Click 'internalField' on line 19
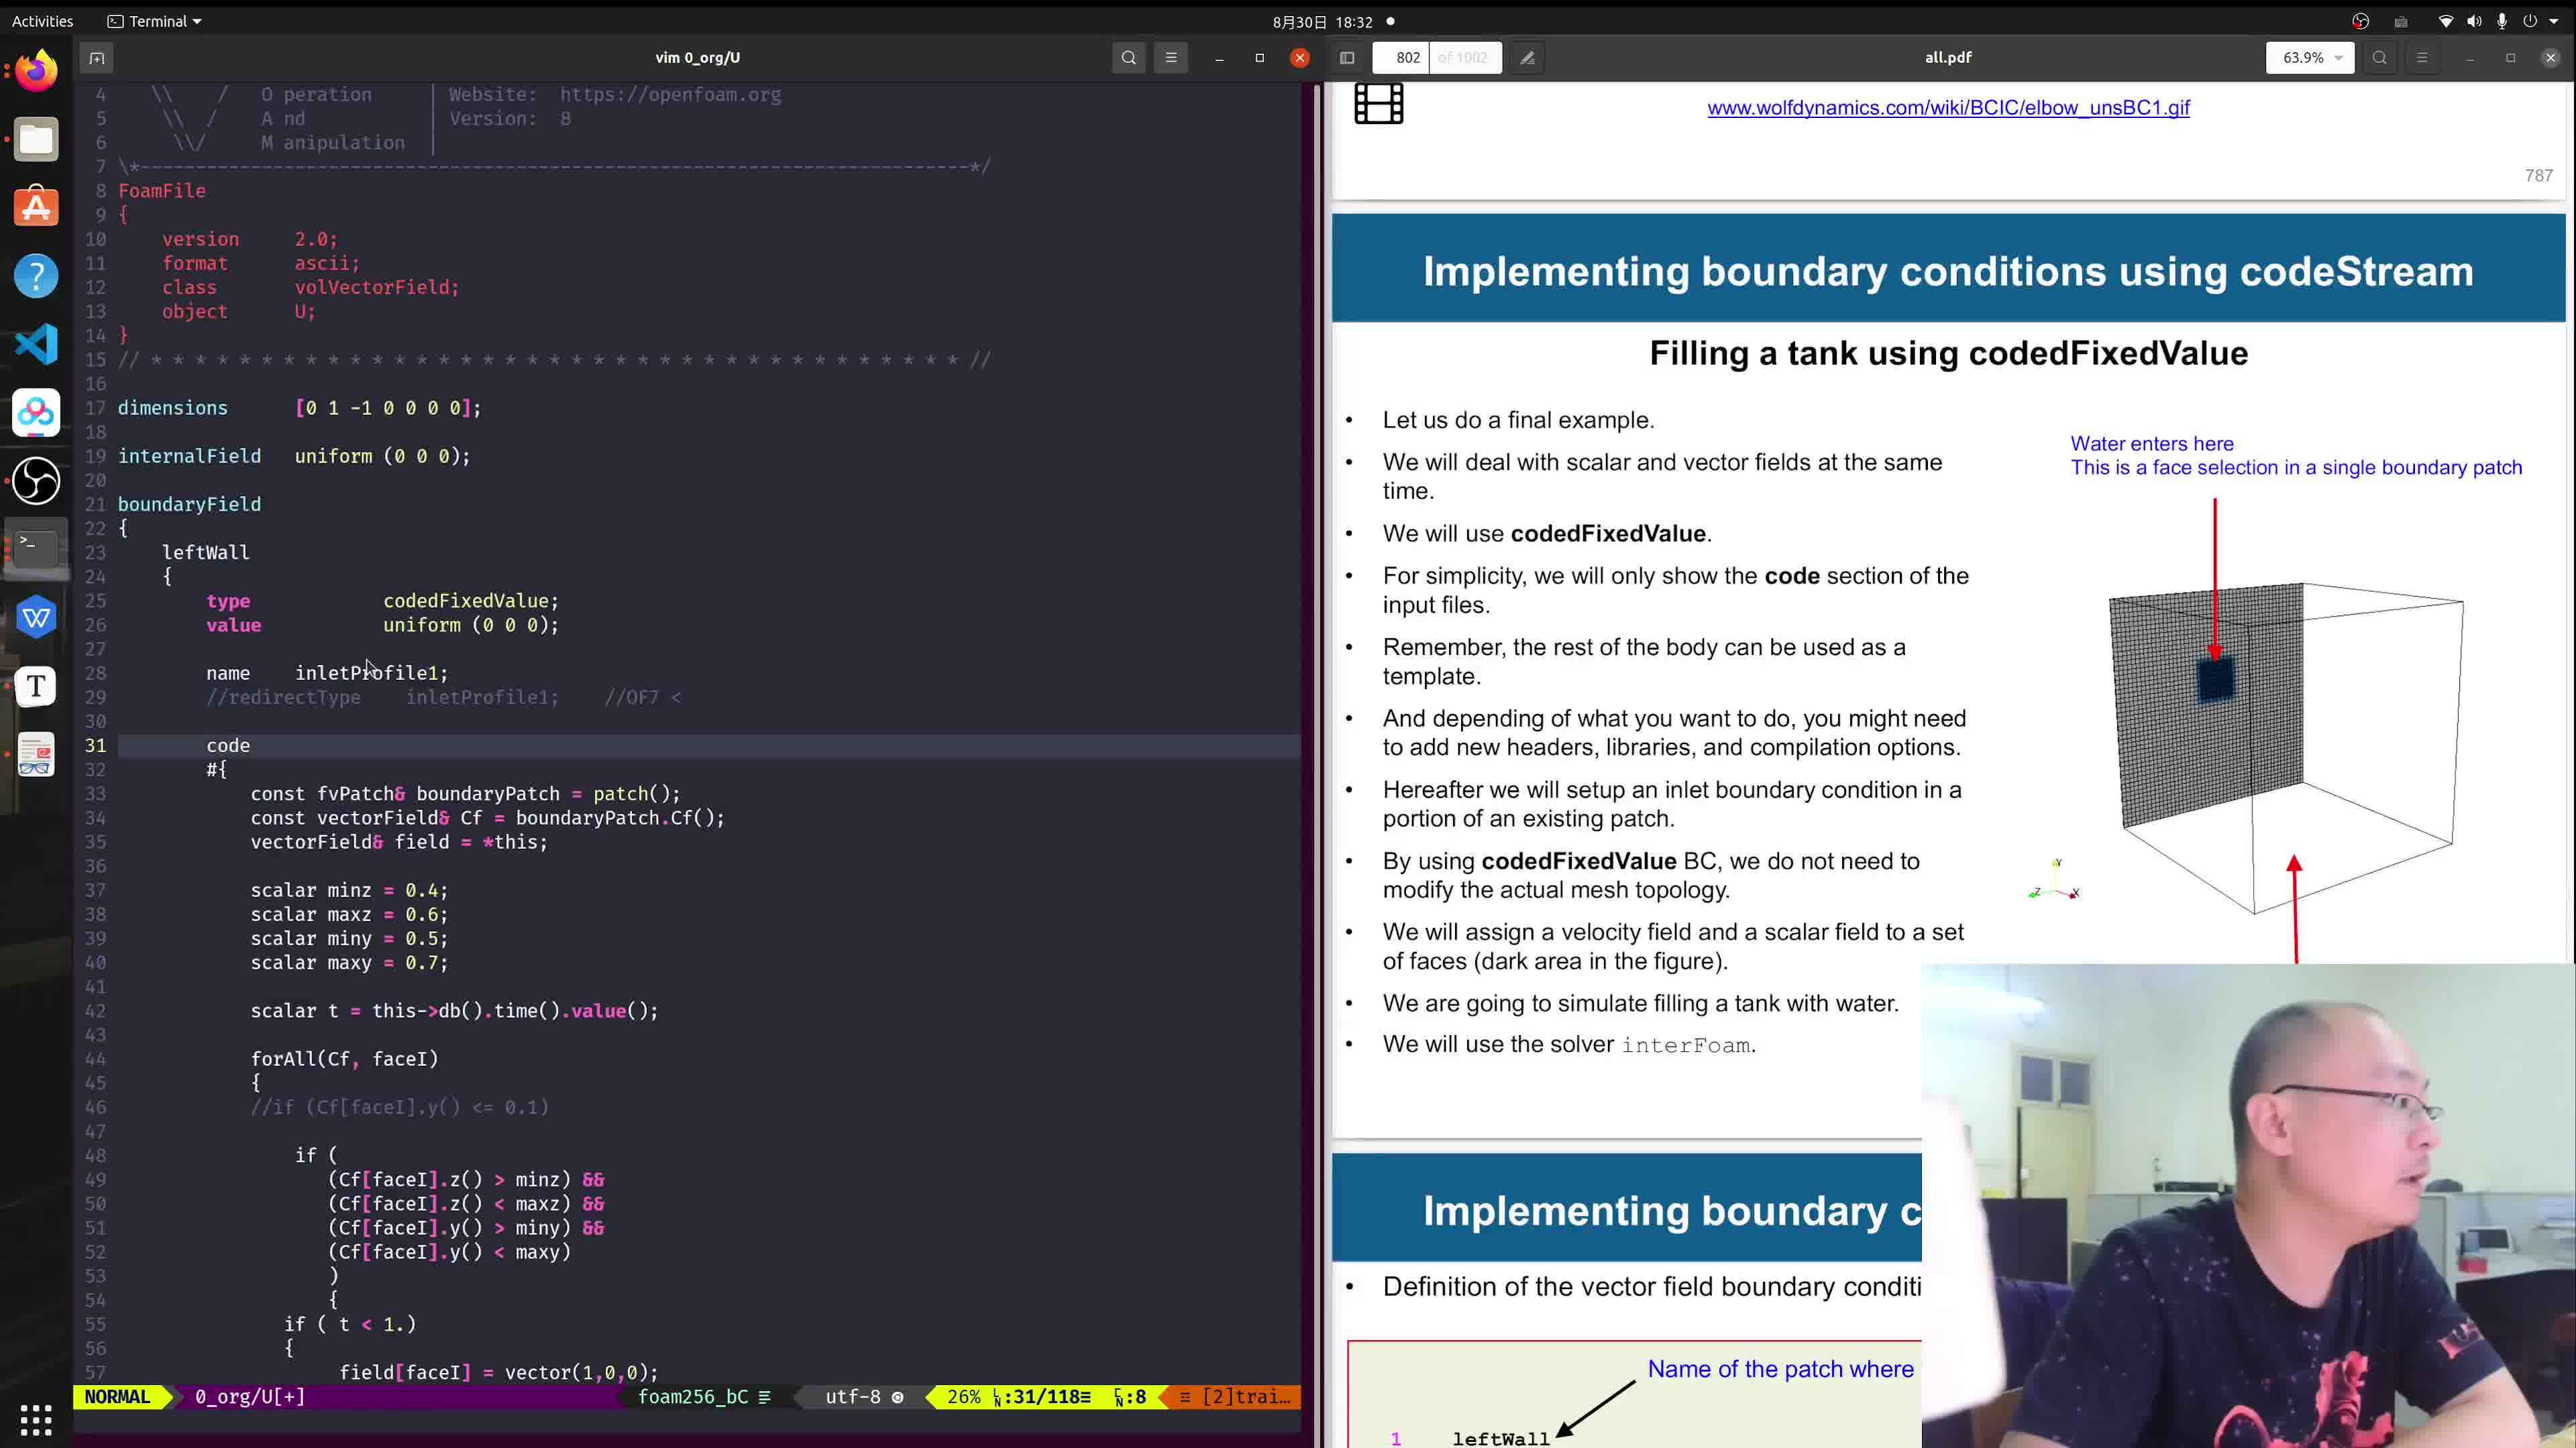2576x1448 pixels. click(189, 457)
